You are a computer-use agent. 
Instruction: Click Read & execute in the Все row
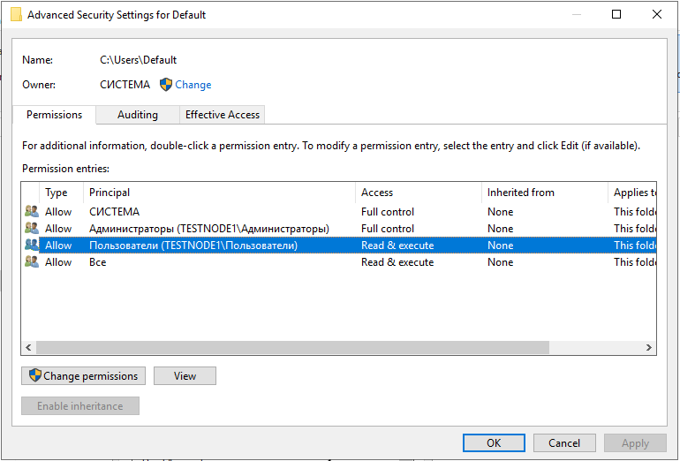coord(397,262)
